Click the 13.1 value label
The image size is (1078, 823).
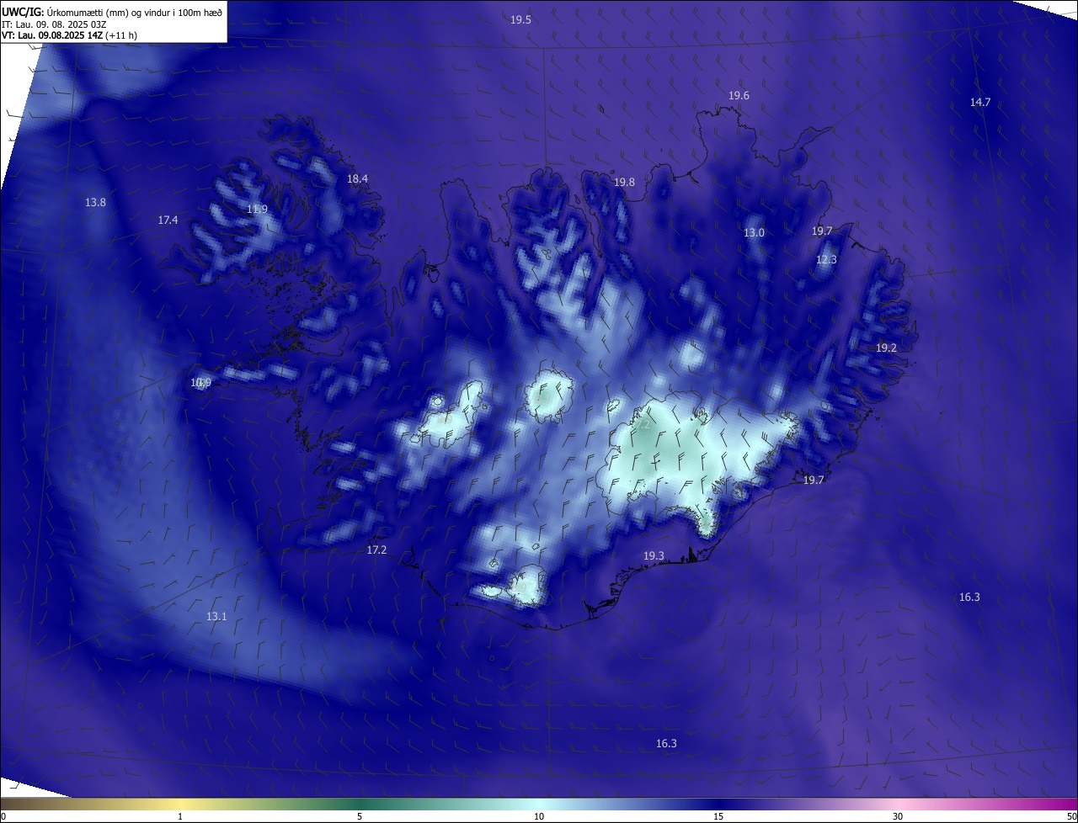point(216,616)
